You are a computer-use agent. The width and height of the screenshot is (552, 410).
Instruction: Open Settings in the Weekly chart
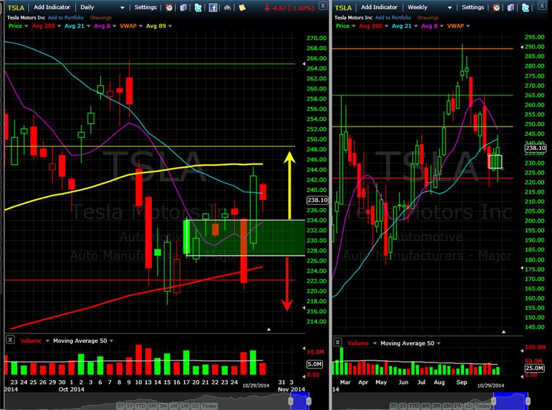[x=473, y=7]
